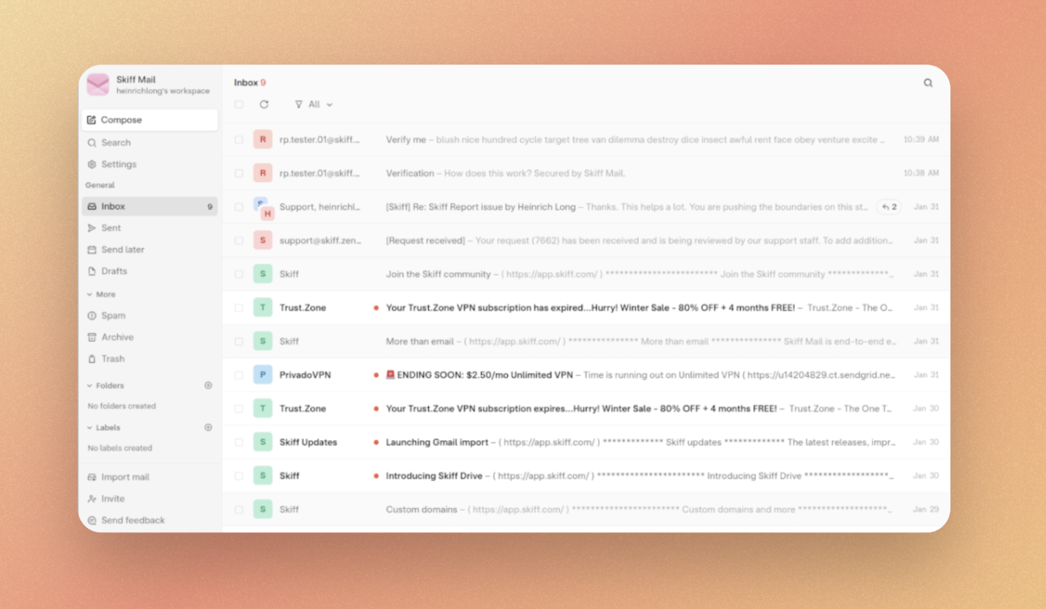Start Import mail
Viewport: 1046px width, 609px height.
[124, 476]
